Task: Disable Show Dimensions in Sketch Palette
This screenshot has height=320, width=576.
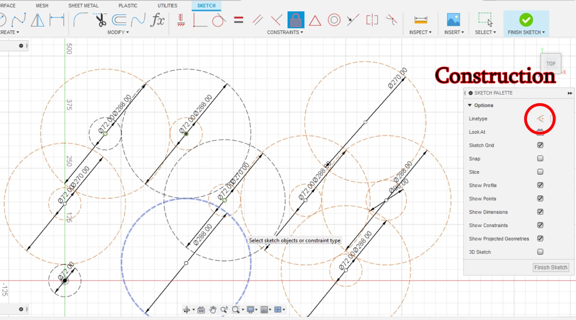Action: click(540, 212)
